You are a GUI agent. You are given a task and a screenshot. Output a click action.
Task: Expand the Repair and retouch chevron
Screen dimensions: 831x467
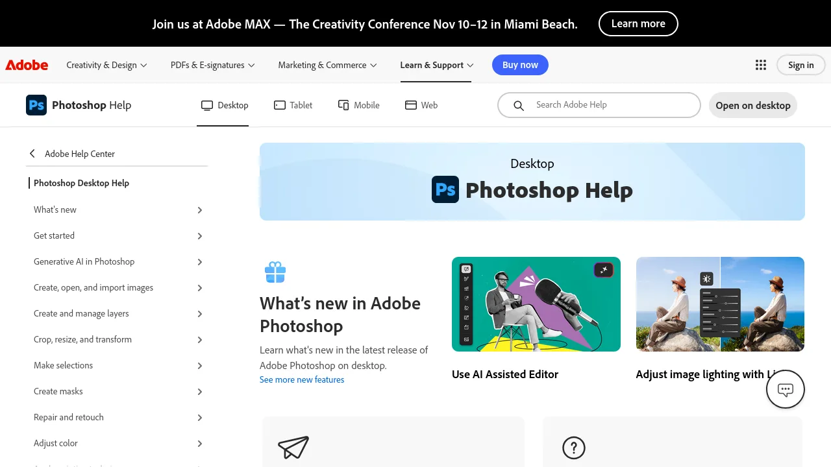[200, 418]
